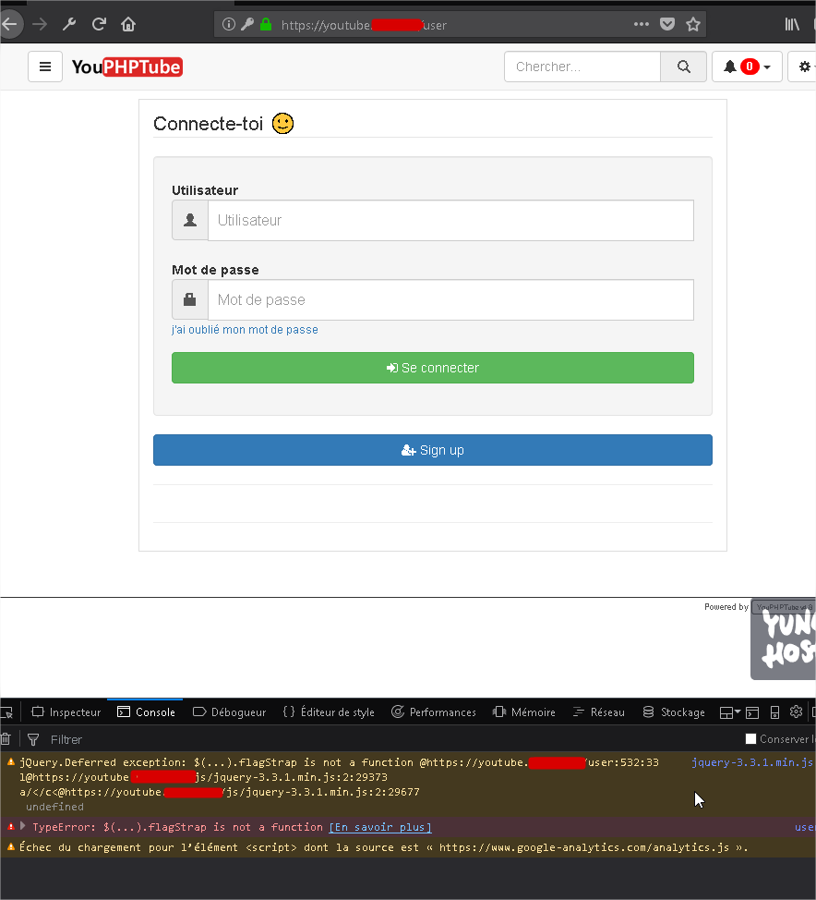Screen dimensions: 816x900
Task: Open the DevTools dock position dropdown
Action: click(x=729, y=711)
